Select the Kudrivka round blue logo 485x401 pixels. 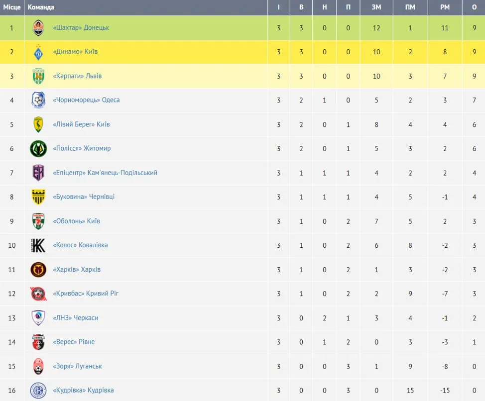(x=38, y=391)
